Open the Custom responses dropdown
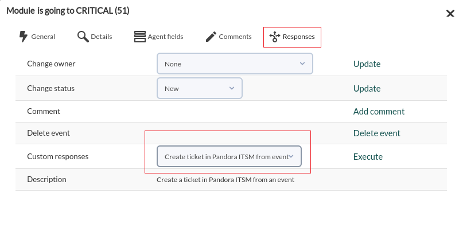This screenshot has width=459, height=229. click(x=229, y=156)
